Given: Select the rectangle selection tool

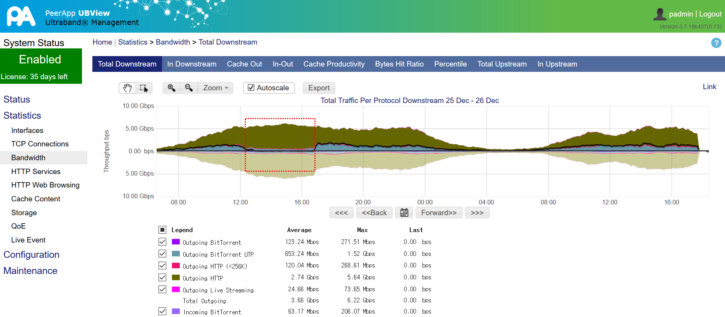Looking at the screenshot, I should [x=144, y=88].
